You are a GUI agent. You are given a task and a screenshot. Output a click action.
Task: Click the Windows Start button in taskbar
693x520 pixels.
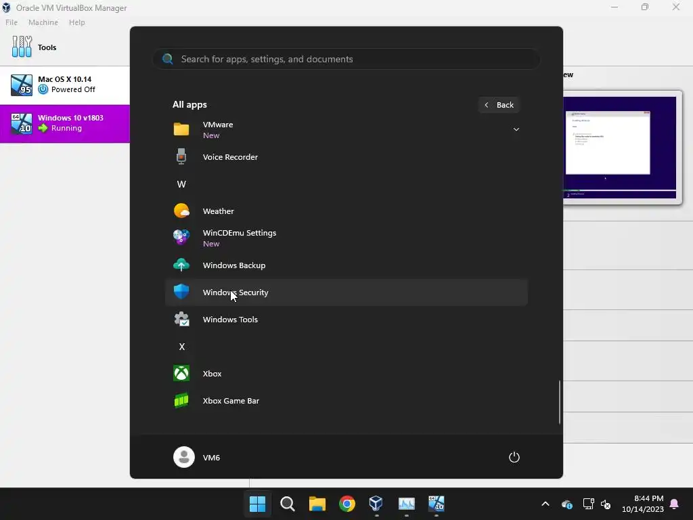click(257, 504)
